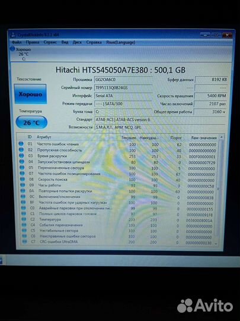Click the status circle icon for attribute 0A

click(23, 191)
